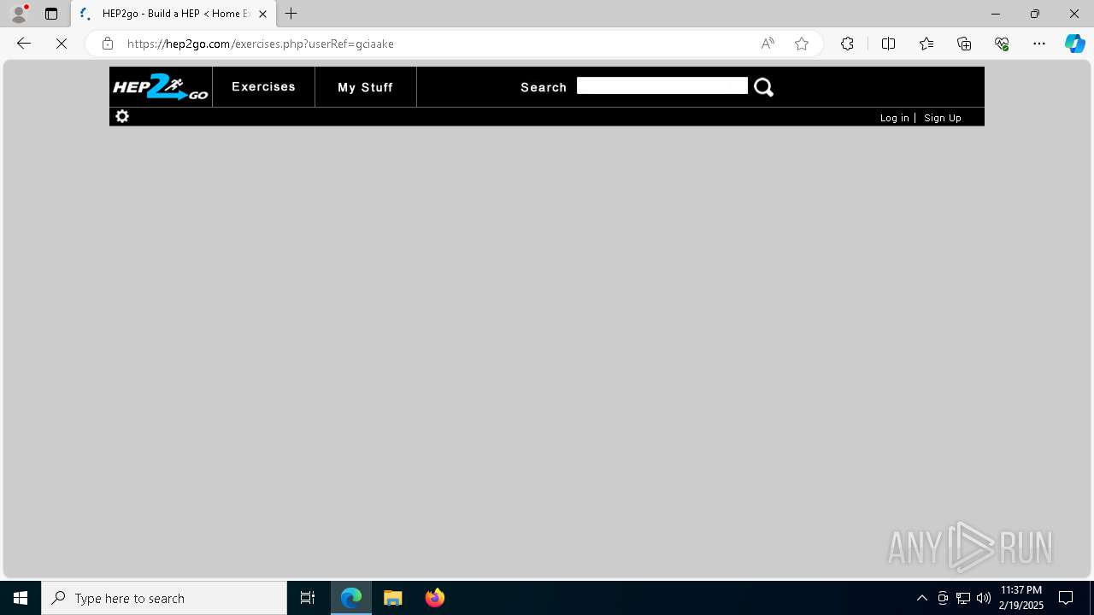The height and width of the screenshot is (615, 1094).
Task: Open the My Stuff menu
Action: point(365,87)
